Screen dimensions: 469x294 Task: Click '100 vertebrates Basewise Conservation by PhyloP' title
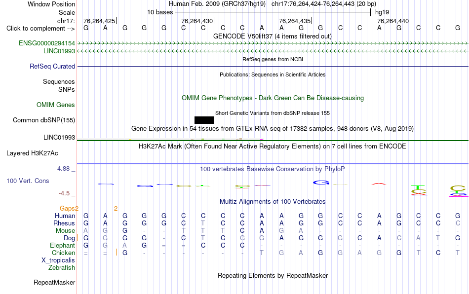point(273,169)
